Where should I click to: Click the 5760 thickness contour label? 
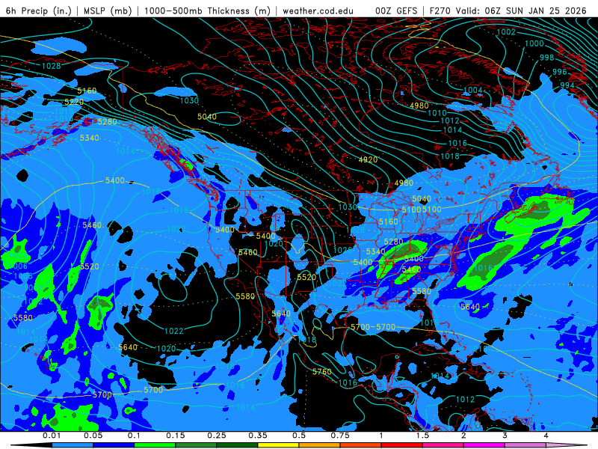click(x=322, y=371)
